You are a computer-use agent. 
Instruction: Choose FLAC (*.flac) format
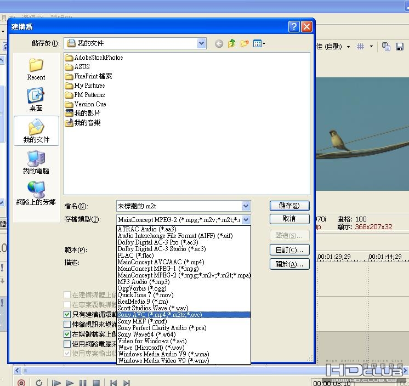point(184,256)
